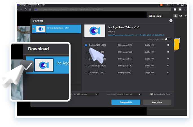Image resolution: width=193 pixels, height=127 pixels.
Task: Click the browser address bar URL field
Action: pos(102,9)
